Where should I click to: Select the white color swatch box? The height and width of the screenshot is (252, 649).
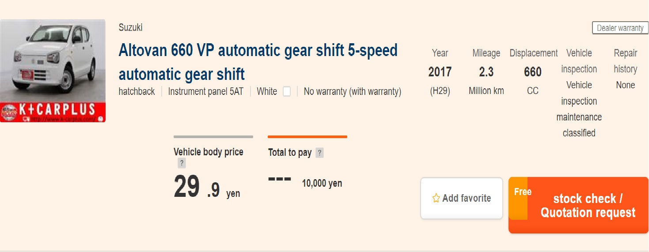point(287,92)
